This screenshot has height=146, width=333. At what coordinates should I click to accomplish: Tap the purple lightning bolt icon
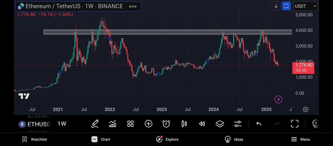click(278, 99)
